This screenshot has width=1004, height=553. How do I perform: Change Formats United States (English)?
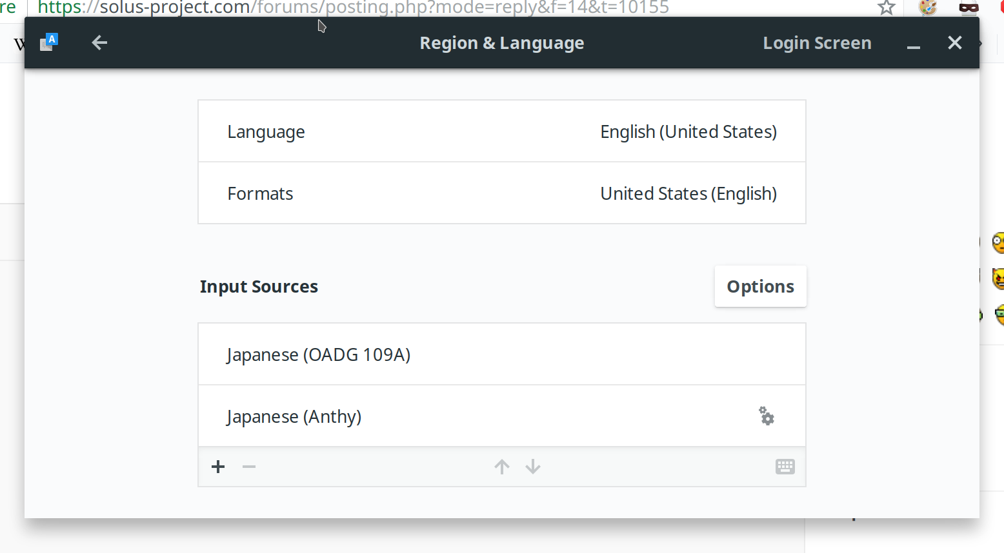click(502, 193)
